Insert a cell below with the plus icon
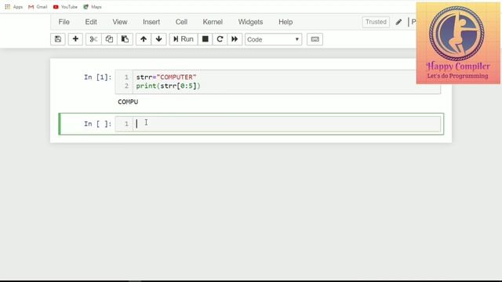Screen dimensions: 502x282 coord(75,39)
